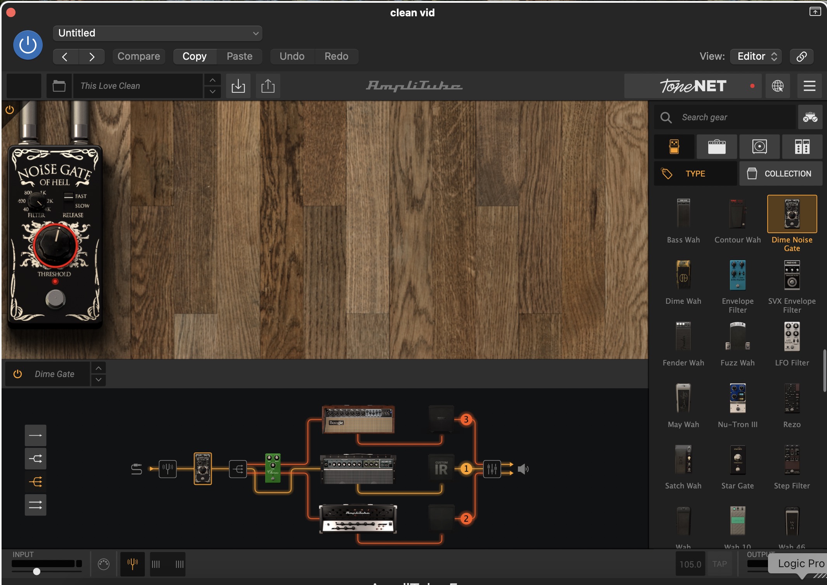827x585 pixels.
Task: Click the Noise Gate THRESHOLD knob
Action: point(55,246)
